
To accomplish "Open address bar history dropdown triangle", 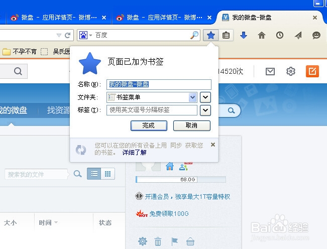I will point(59,35).
